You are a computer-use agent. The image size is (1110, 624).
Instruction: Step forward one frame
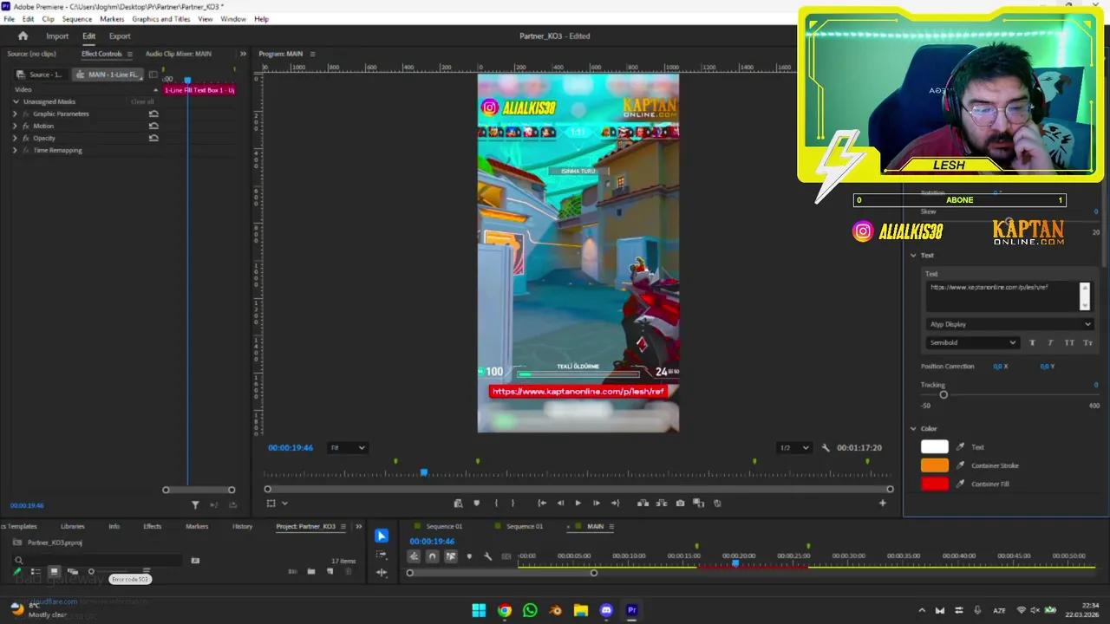point(597,503)
